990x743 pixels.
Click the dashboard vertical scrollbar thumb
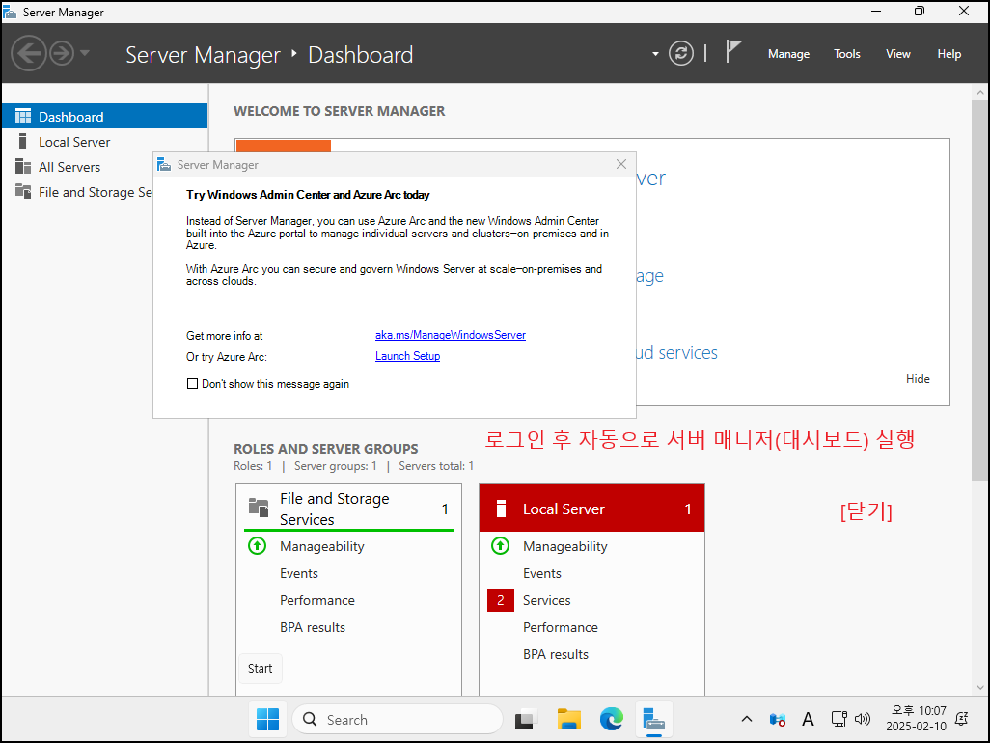coord(980,290)
